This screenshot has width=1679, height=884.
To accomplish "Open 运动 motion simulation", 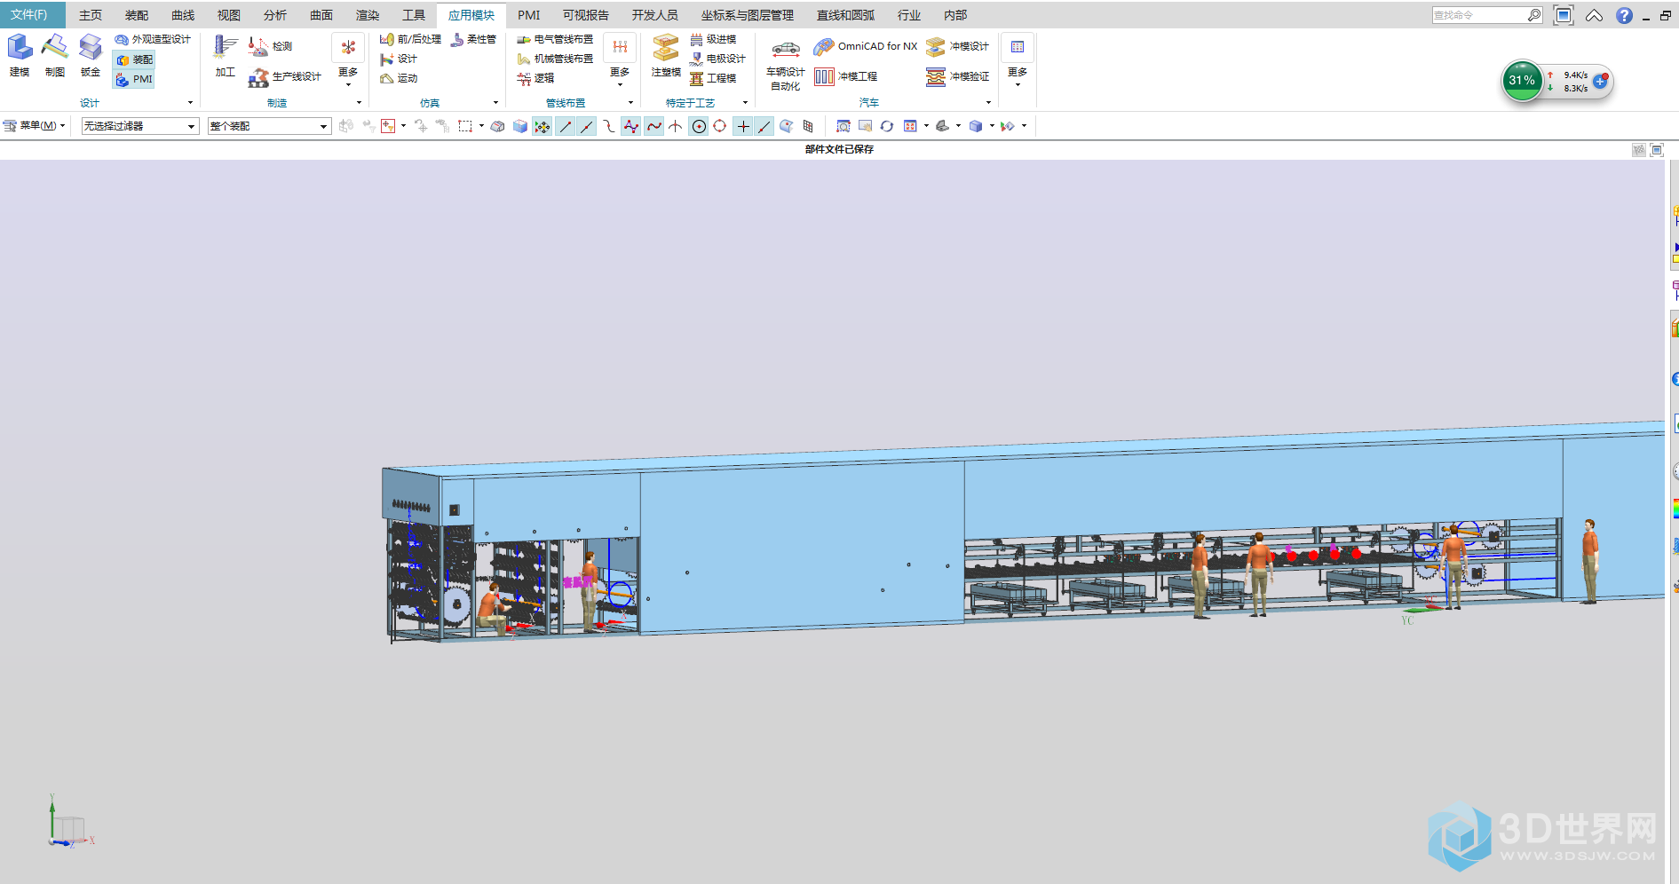I will (x=399, y=78).
